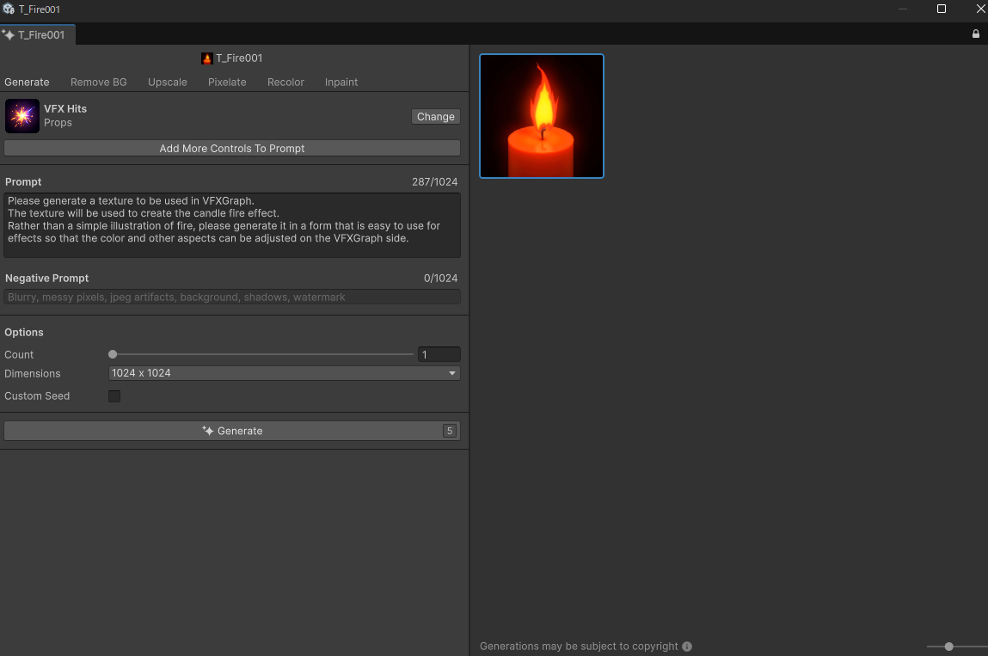Open the Dimensions dropdown
Viewport: 988px width, 656px height.
pyautogui.click(x=284, y=373)
